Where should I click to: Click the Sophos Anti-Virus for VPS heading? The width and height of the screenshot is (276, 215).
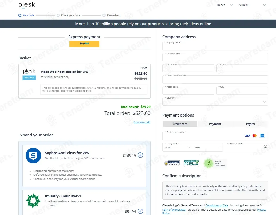pyautogui.click(x=67, y=153)
